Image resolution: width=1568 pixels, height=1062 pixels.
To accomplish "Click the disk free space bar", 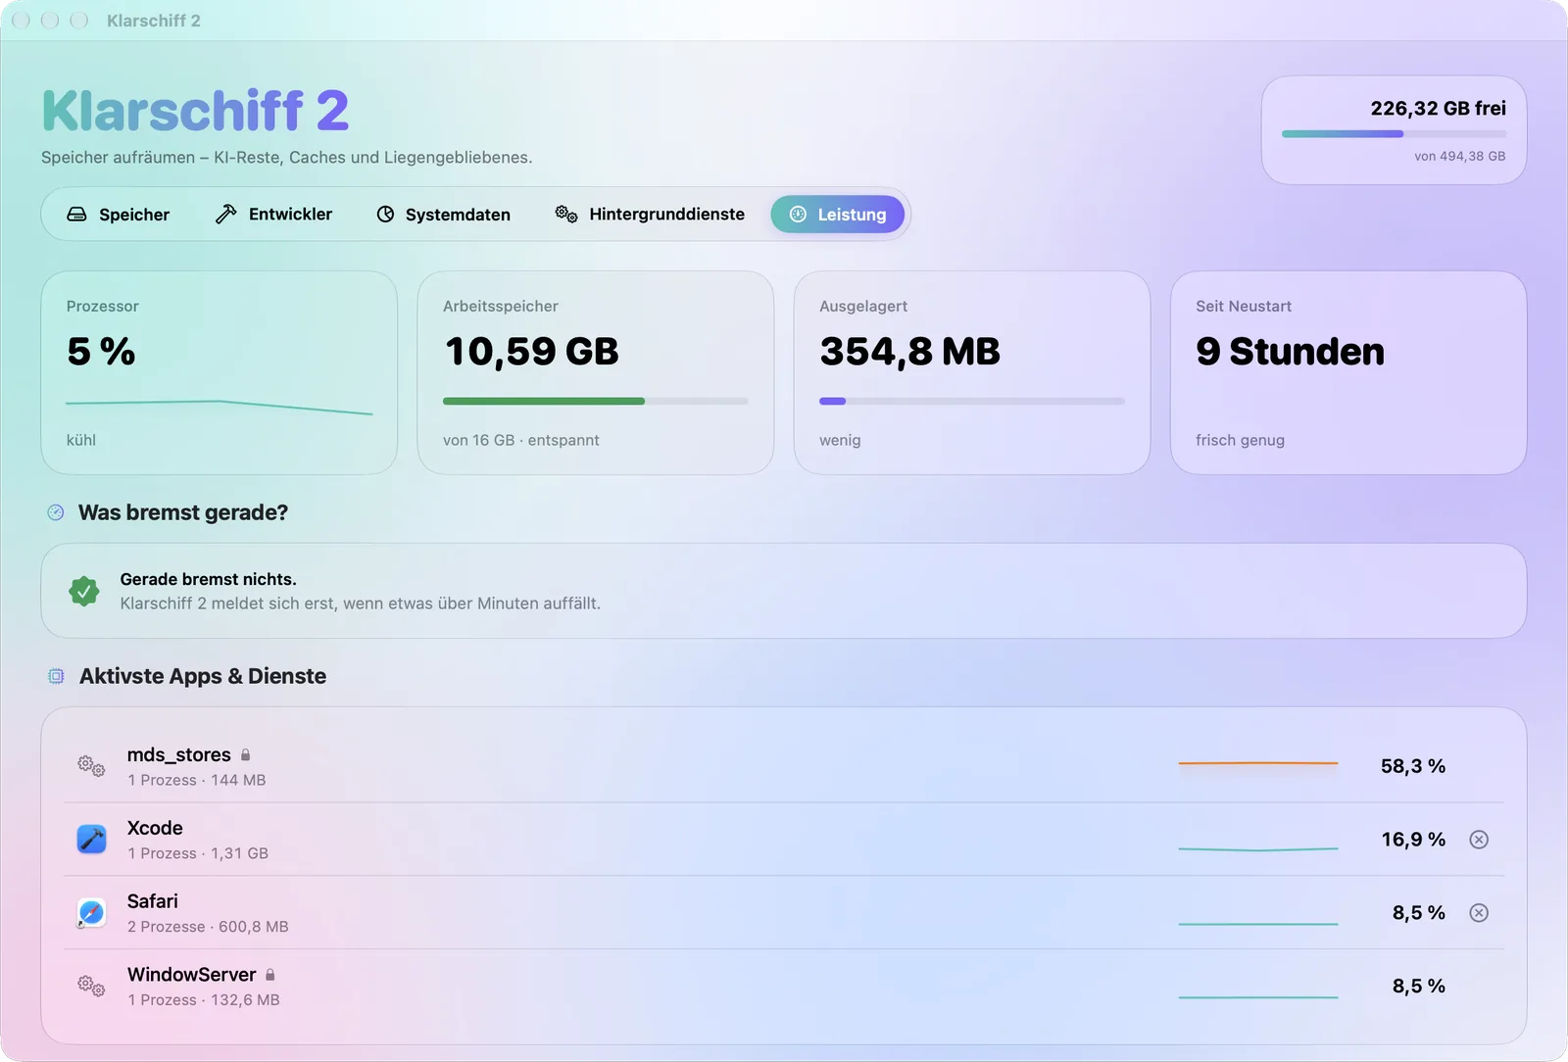I will [x=1394, y=134].
